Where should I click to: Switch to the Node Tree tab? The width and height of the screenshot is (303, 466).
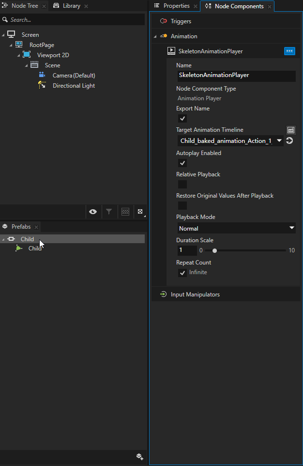[x=25, y=6]
